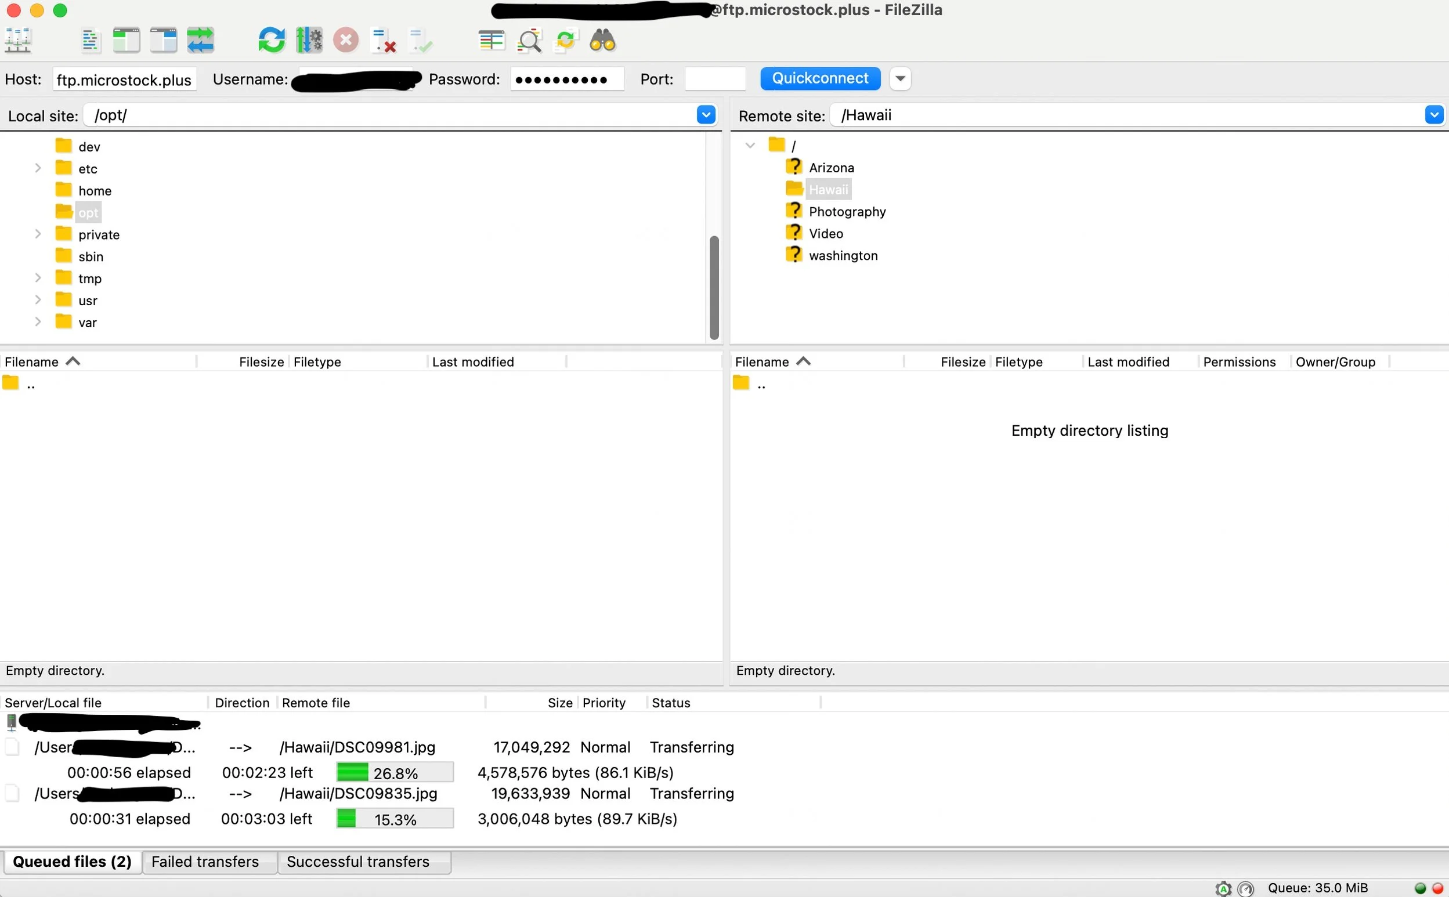
Task: Open Quickconnect history dropdown arrow
Action: [x=899, y=78]
